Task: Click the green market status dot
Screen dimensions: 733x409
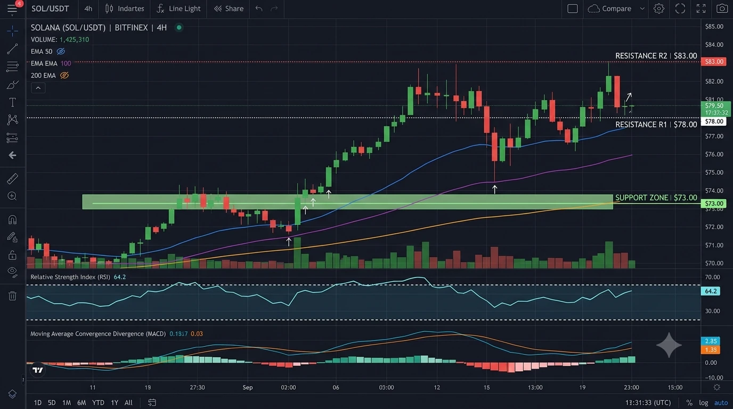Action: (x=179, y=27)
